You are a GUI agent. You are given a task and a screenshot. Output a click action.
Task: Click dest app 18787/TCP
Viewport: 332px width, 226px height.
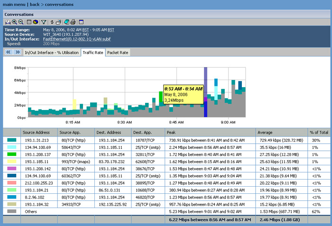145,140
